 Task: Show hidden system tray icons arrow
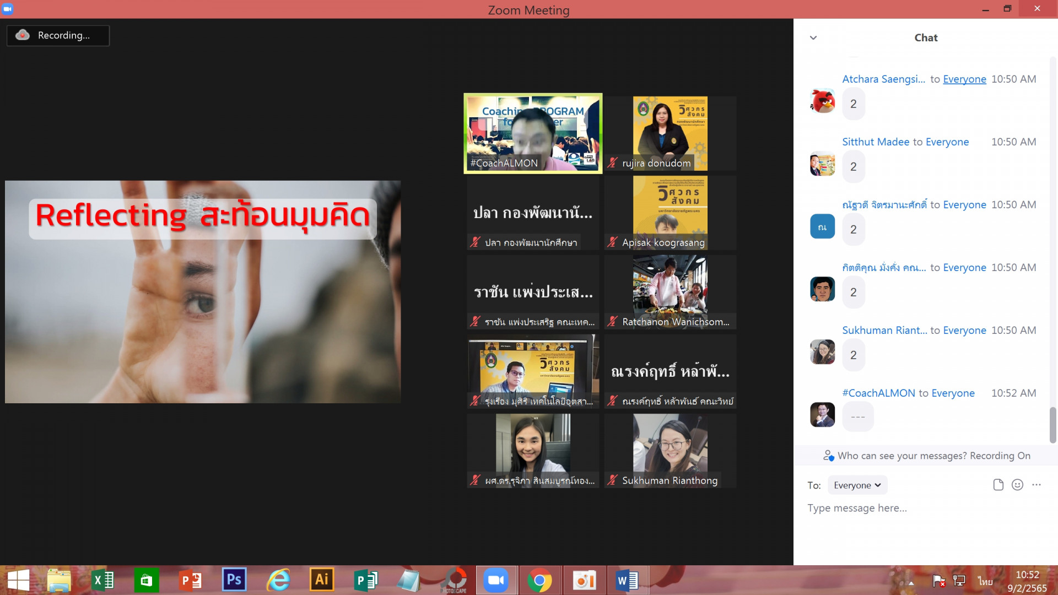[x=911, y=582]
